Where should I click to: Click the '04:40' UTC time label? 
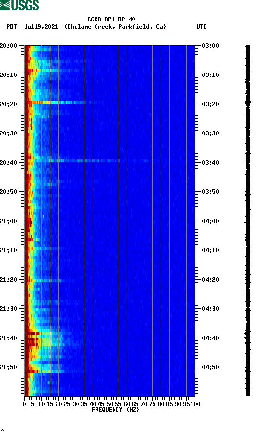pos(211,338)
